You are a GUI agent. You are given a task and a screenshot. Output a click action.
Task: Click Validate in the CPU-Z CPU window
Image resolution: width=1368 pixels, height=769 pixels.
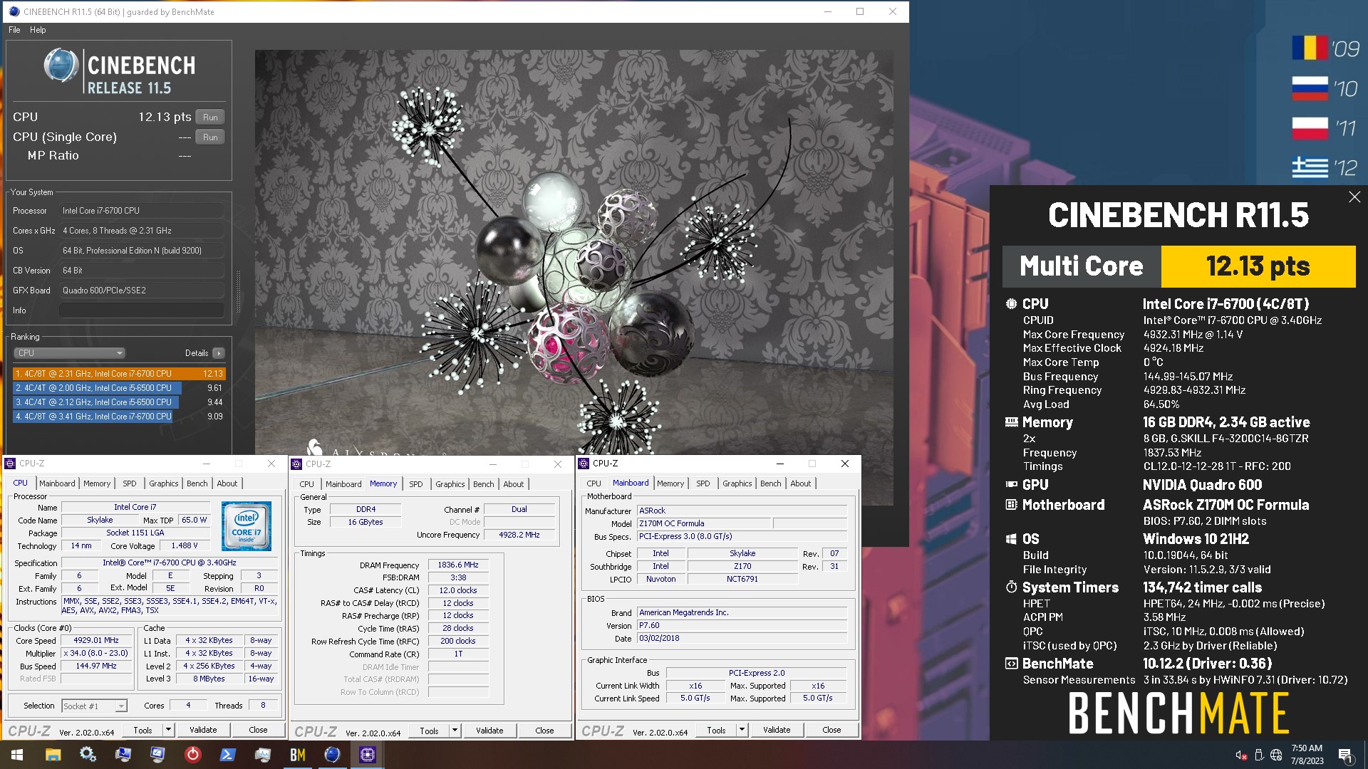(x=203, y=730)
